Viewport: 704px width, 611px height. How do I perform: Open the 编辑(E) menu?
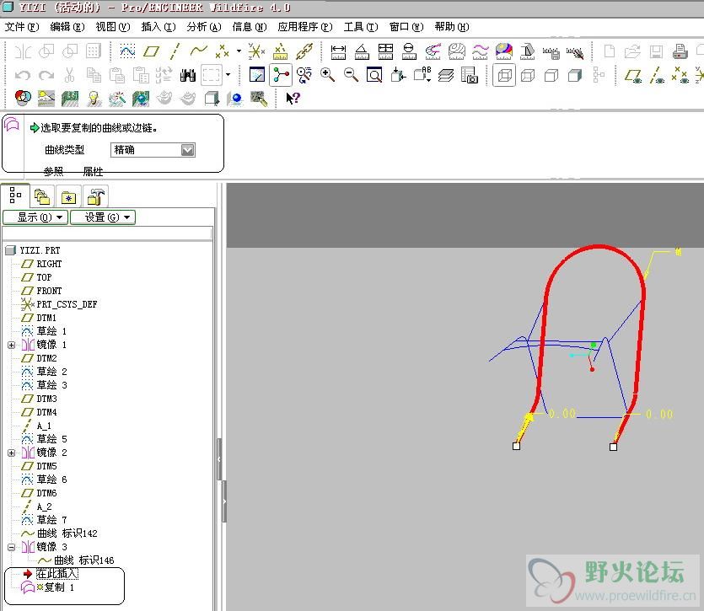pos(67,27)
